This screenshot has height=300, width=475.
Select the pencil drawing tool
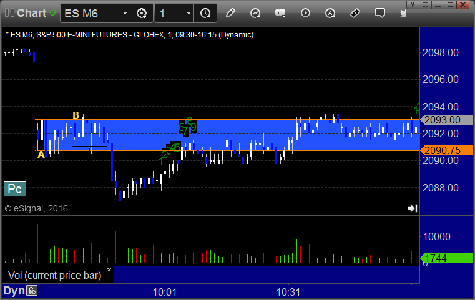coord(230,13)
